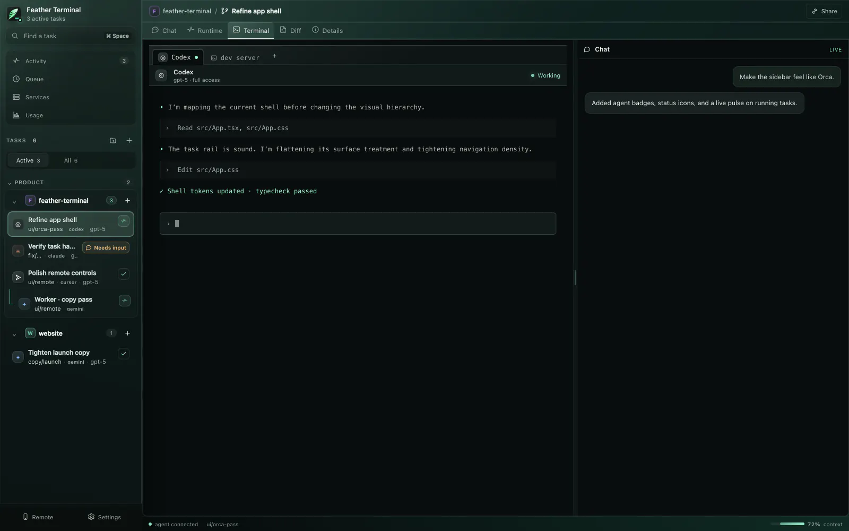Click the LIVE label in Chat panel
This screenshot has width=849, height=531.
click(835, 50)
